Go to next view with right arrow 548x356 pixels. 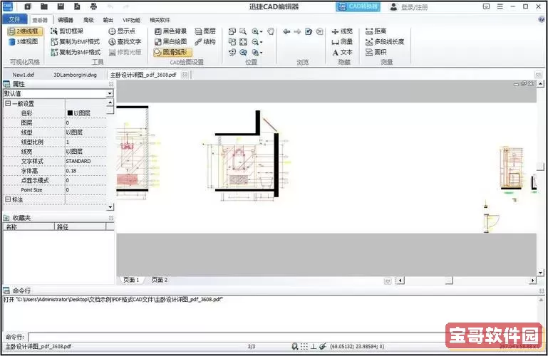click(297, 31)
